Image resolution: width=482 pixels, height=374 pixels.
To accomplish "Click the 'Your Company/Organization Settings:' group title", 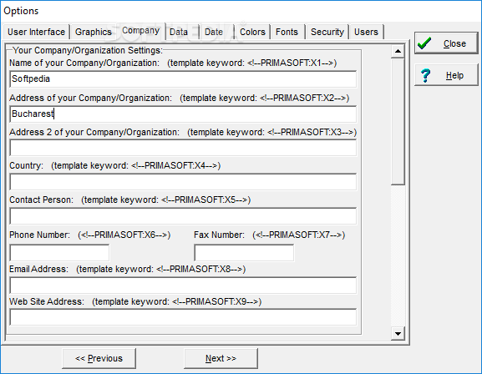I will (88, 50).
